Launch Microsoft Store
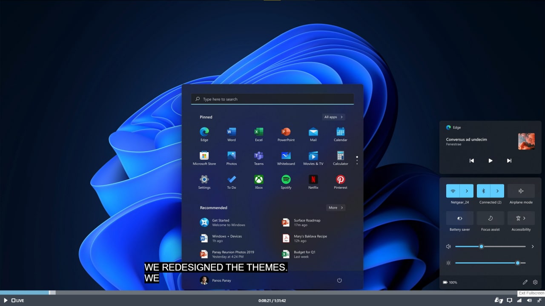The height and width of the screenshot is (306, 545). [x=204, y=158]
